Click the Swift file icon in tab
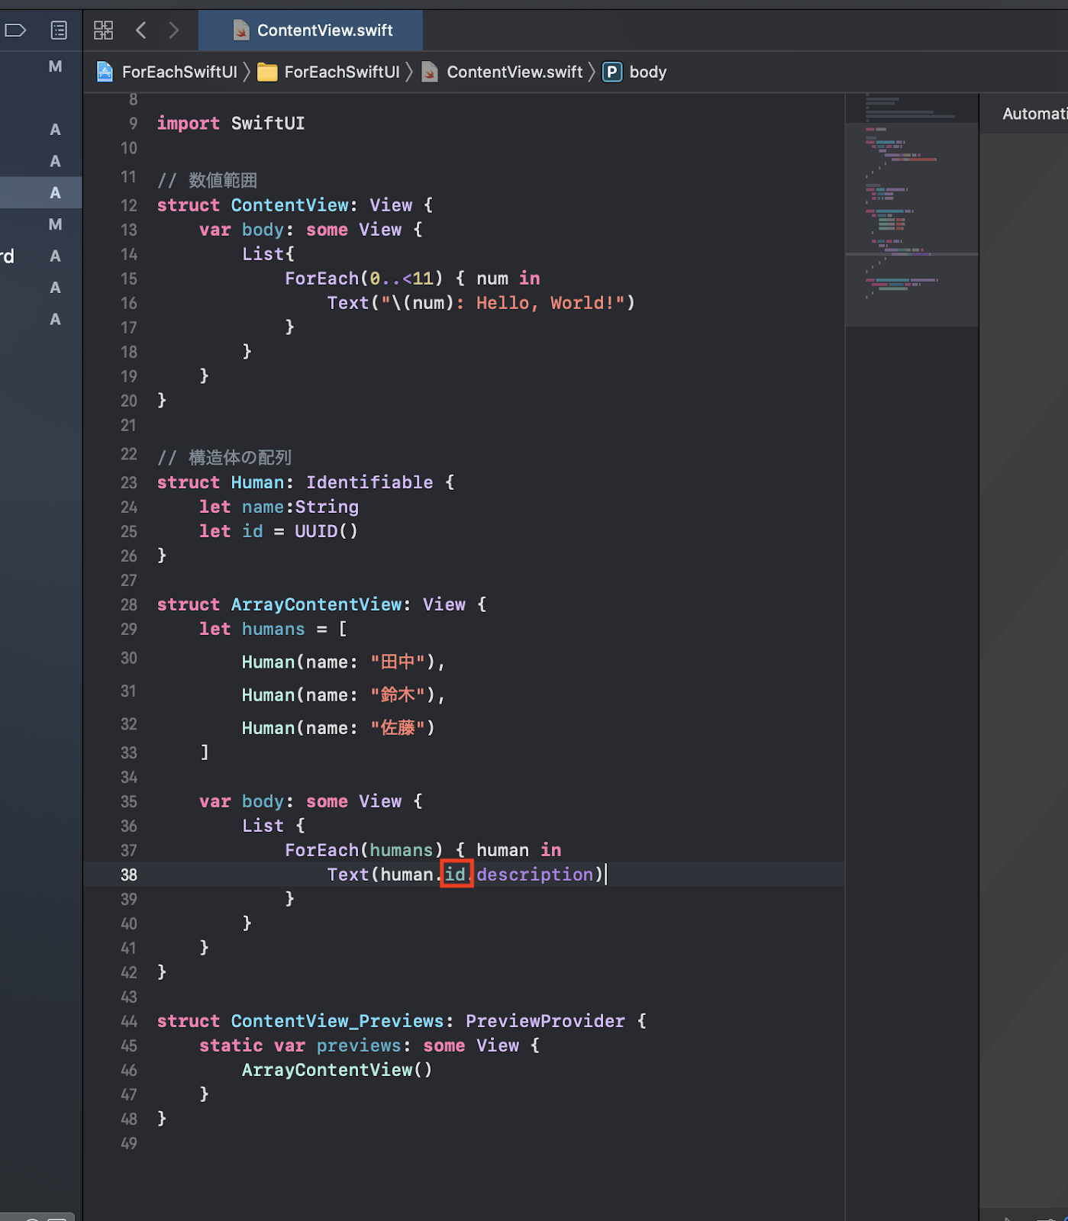1068x1221 pixels. pyautogui.click(x=241, y=31)
